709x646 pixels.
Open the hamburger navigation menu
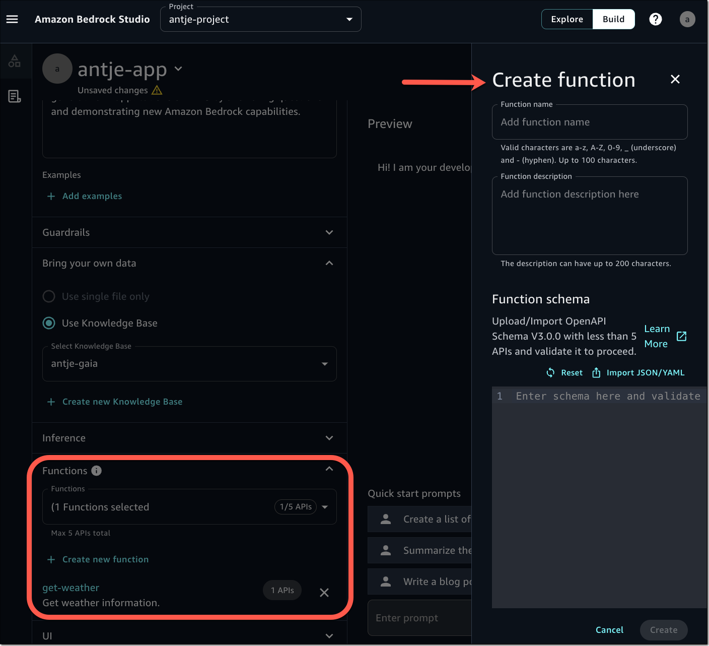[12, 19]
